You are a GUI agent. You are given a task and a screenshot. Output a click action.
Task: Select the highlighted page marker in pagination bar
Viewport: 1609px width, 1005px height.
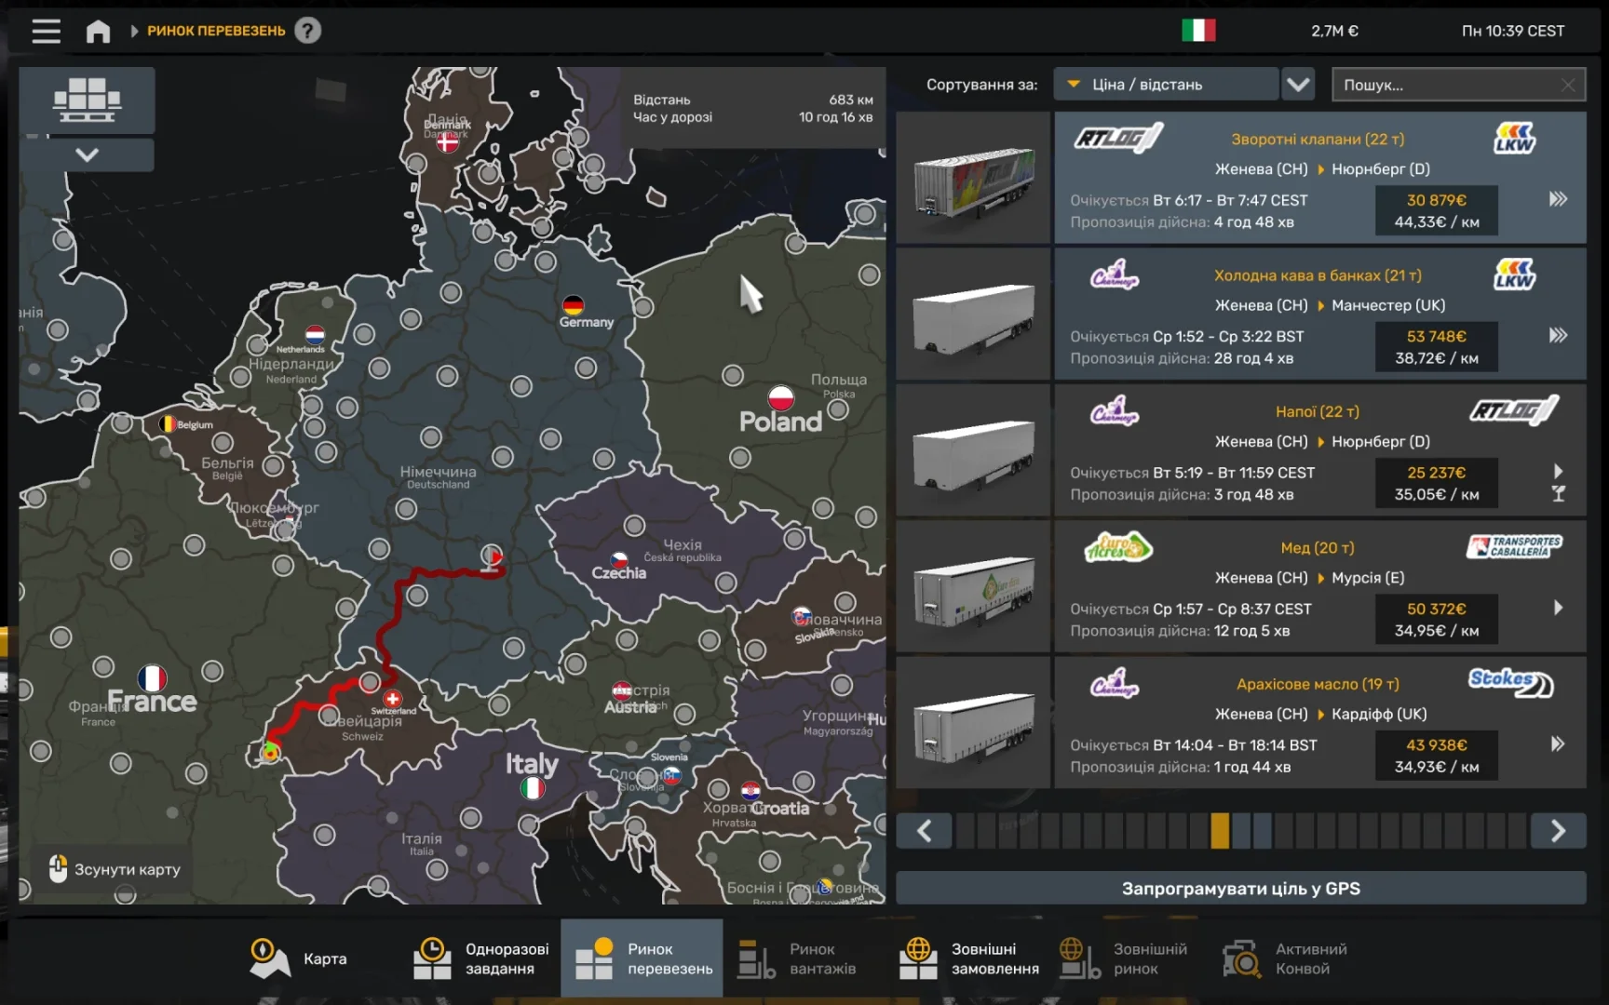point(1221,830)
